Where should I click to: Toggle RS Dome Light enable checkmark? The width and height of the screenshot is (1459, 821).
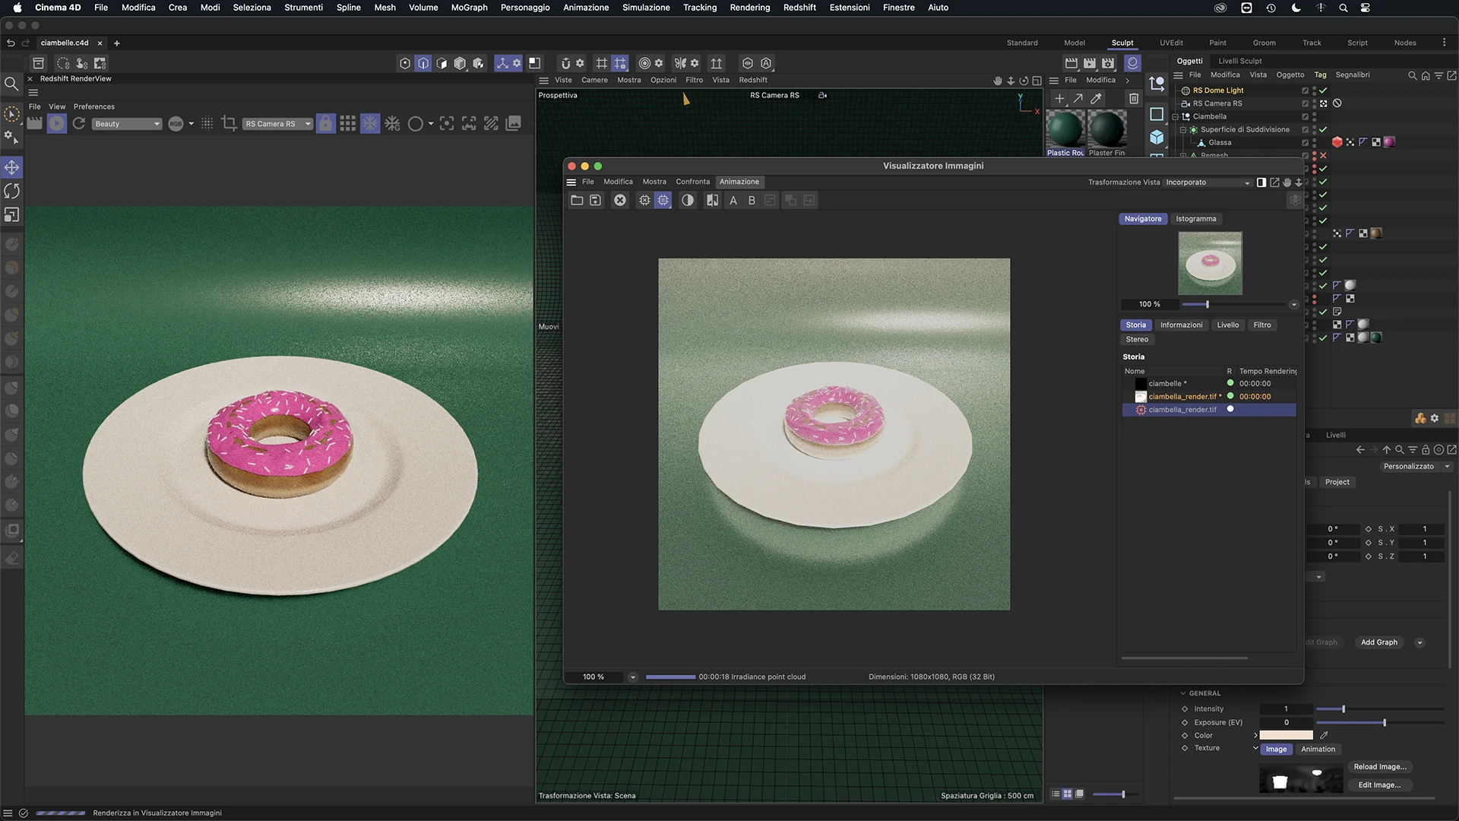tap(1323, 90)
